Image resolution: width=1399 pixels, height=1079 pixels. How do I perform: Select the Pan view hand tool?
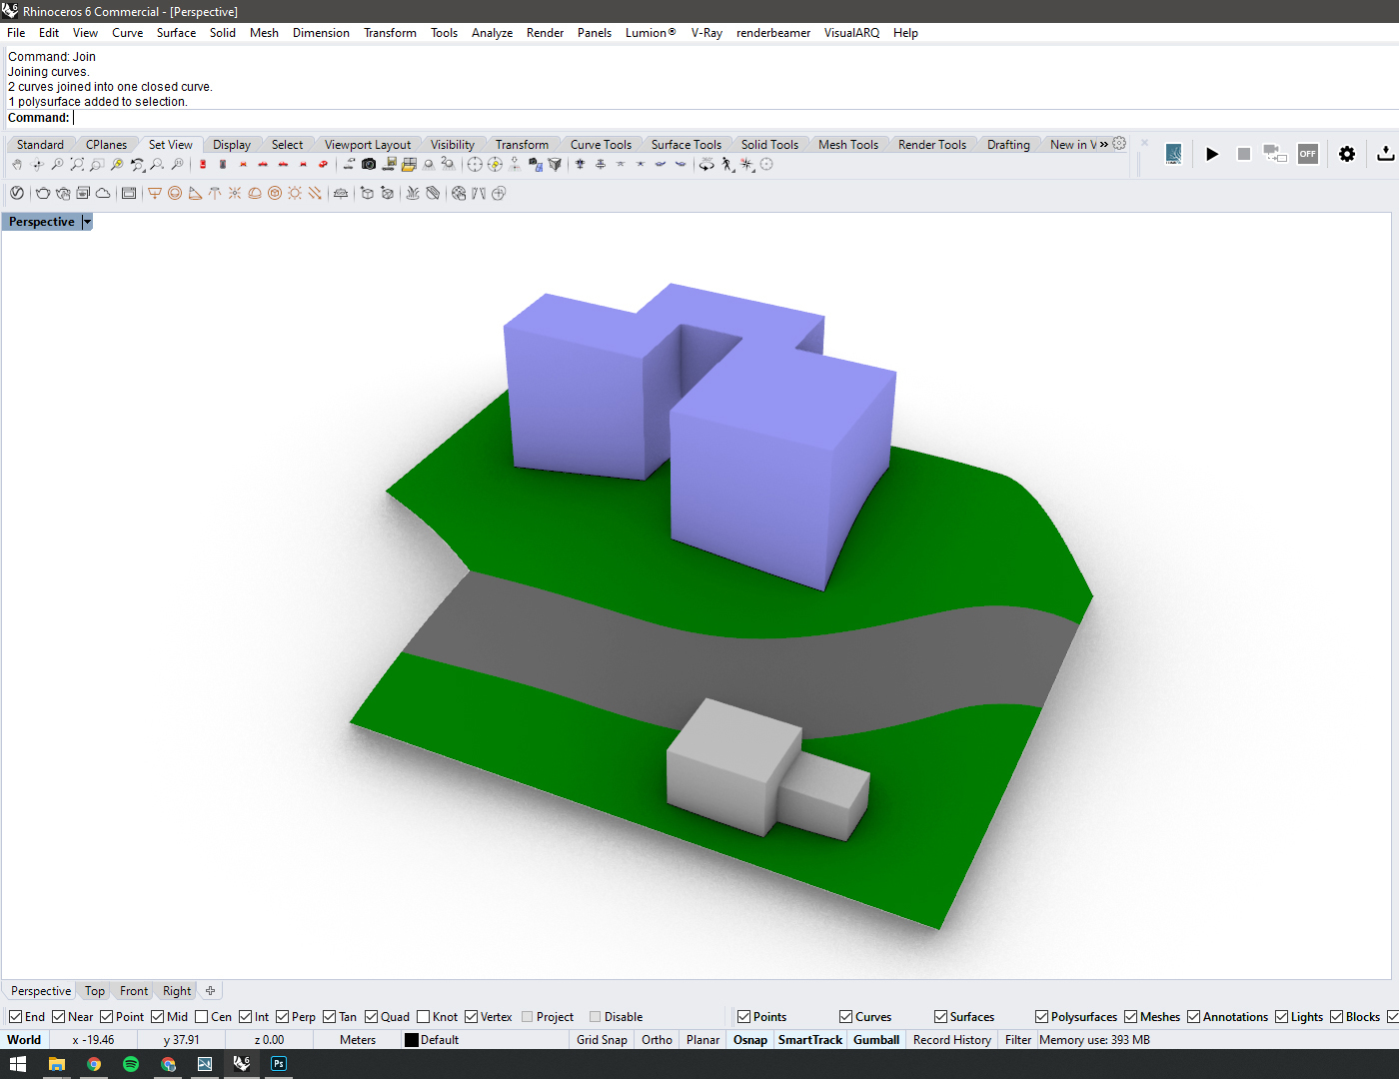point(17,165)
